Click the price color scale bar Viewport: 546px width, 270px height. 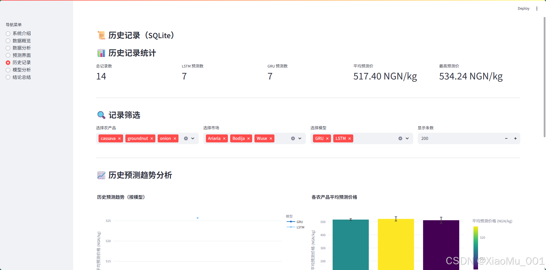(x=476, y=248)
